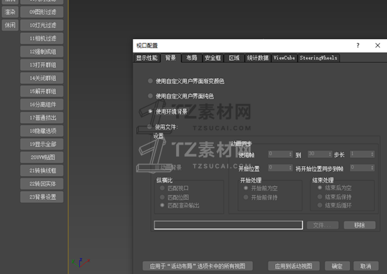The image size is (387, 274).
Task: Select 匹配渲染输出 aspect ratio option
Action: pyautogui.click(x=162, y=205)
